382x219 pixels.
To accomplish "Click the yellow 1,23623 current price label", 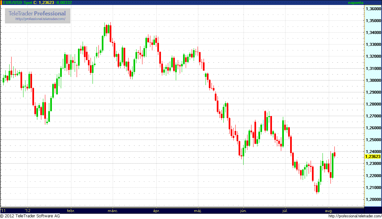I will (372, 157).
